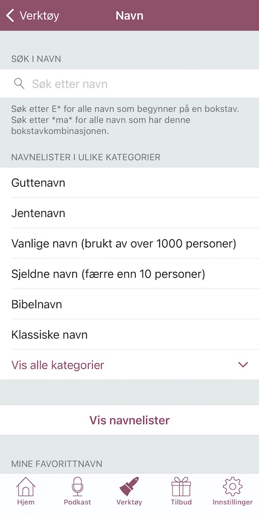Open the Podkast microphone icon

[x=77, y=486]
